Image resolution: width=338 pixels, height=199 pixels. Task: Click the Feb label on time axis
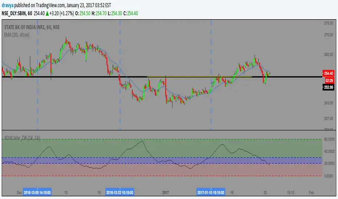[311, 192]
